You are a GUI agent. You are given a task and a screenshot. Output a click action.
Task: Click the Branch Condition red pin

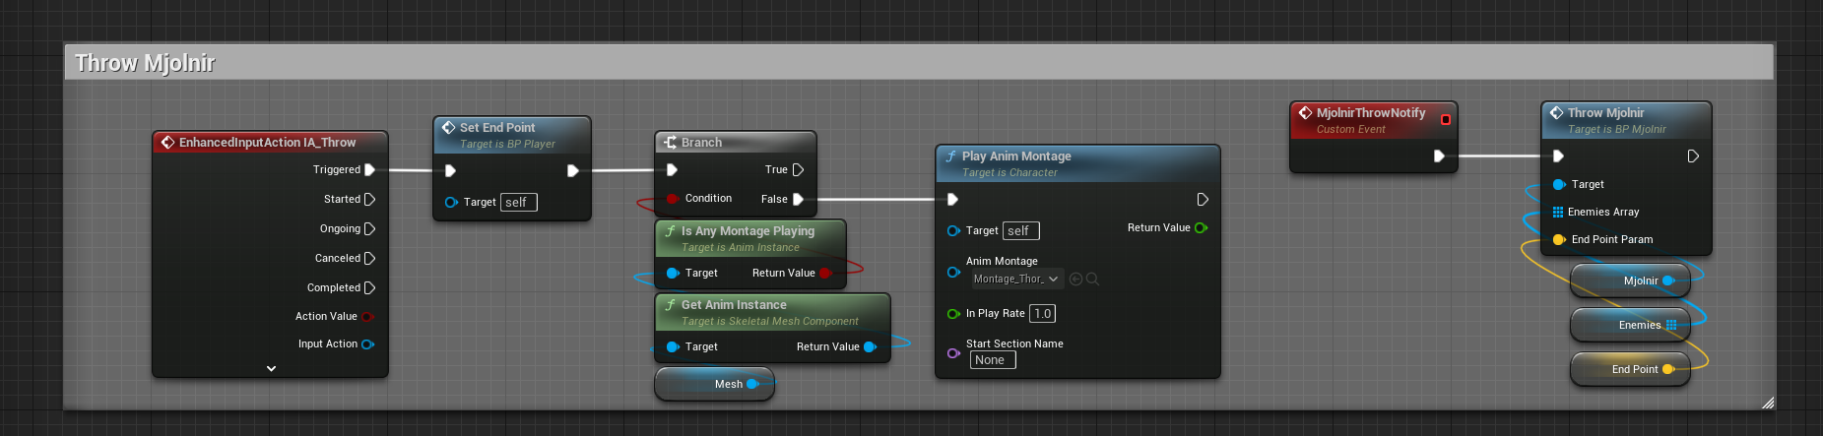pos(673,199)
